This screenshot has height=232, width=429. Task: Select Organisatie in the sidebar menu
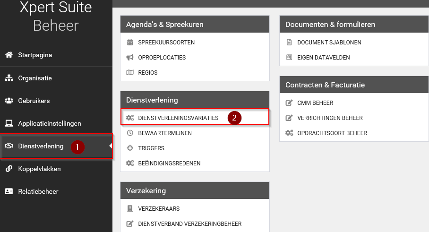click(x=34, y=78)
